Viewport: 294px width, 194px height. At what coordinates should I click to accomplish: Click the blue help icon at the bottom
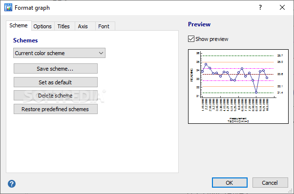click(12, 184)
